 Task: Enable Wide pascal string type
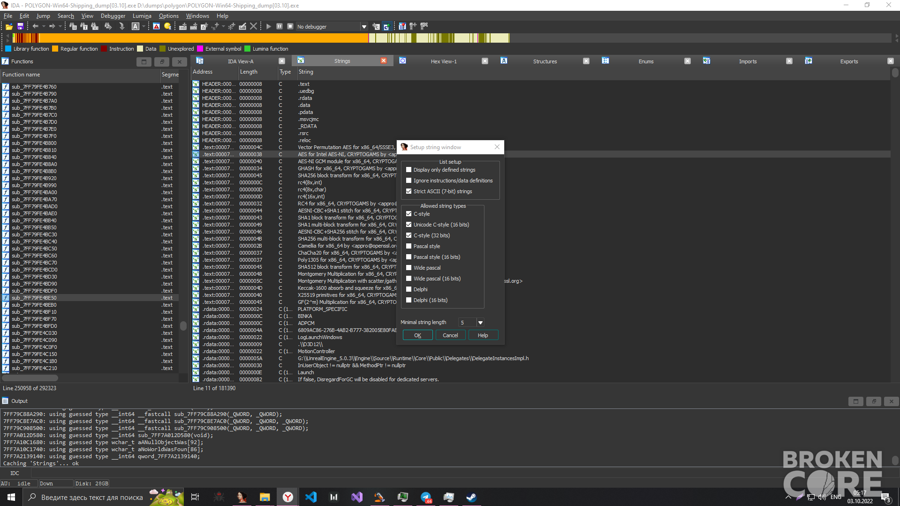coord(409,268)
